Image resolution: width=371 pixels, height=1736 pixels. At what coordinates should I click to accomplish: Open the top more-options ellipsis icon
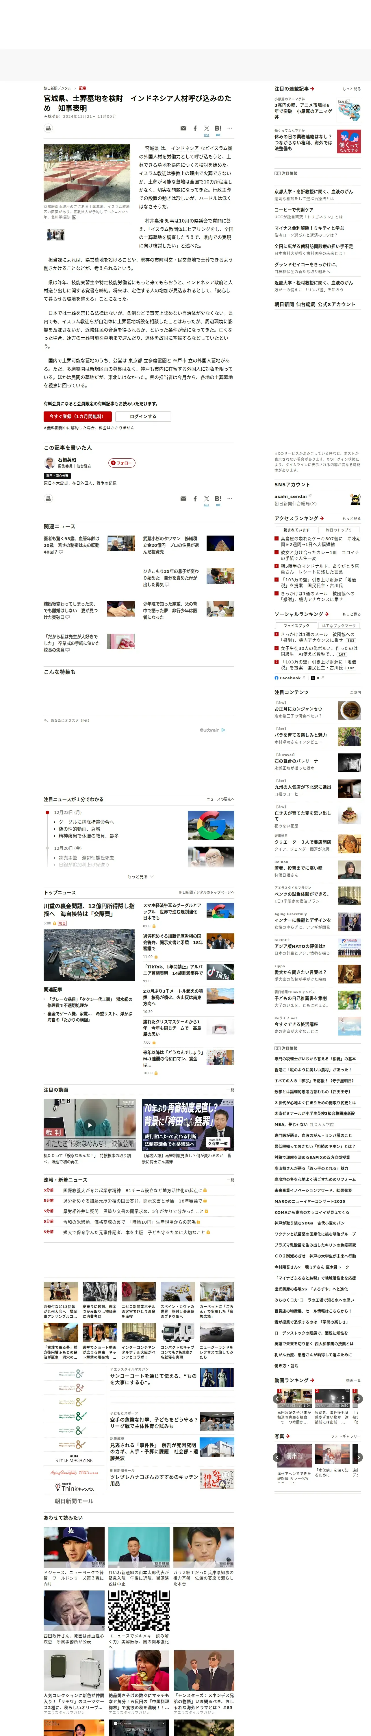pyautogui.click(x=230, y=128)
